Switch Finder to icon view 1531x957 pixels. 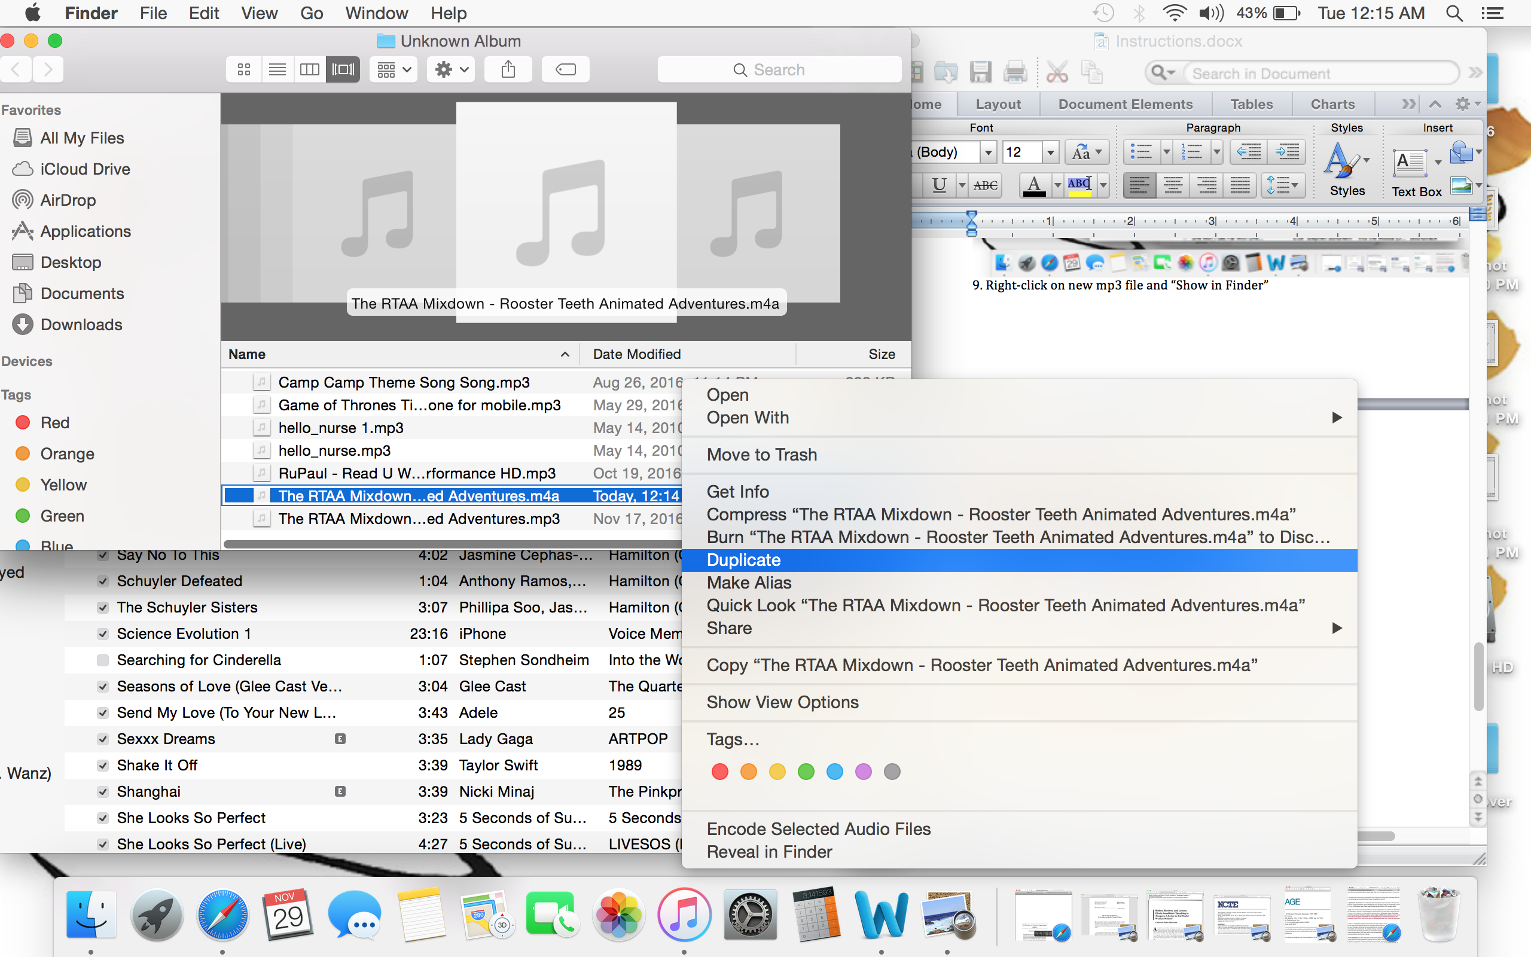[x=243, y=69]
